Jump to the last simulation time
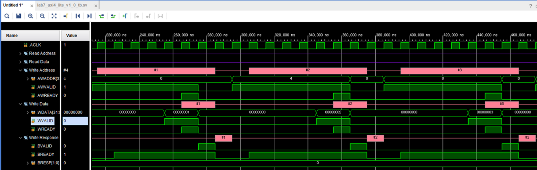This screenshot has width=537, height=170. 89,16
